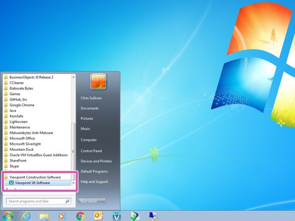The width and height of the screenshot is (295, 221).
Task: Click the orange flower user account picture
Action: [x=98, y=82]
